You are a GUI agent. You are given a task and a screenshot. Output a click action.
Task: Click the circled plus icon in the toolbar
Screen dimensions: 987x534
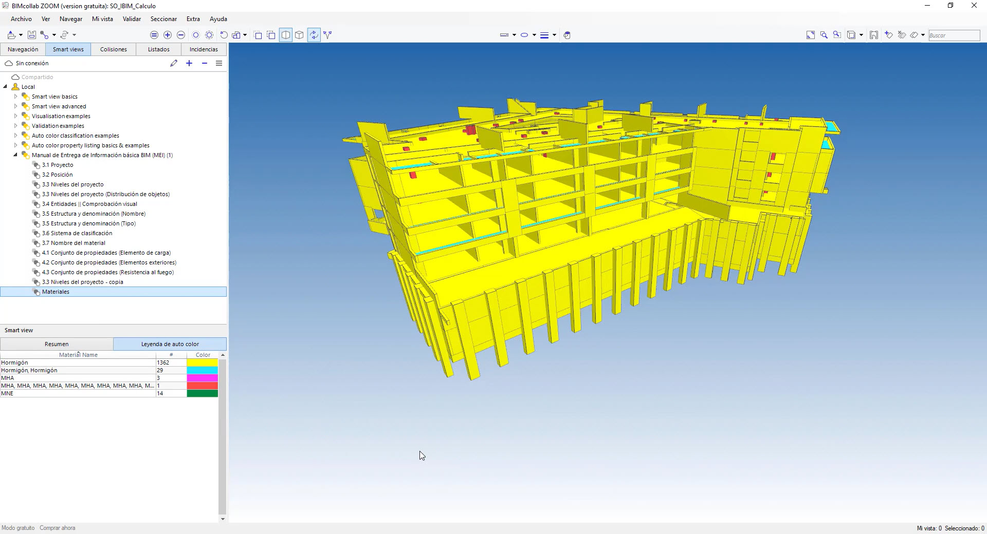point(168,35)
